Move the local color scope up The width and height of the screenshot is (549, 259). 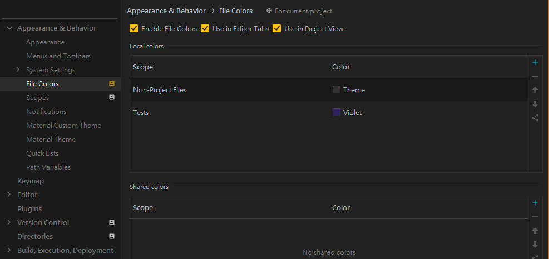pos(535,90)
